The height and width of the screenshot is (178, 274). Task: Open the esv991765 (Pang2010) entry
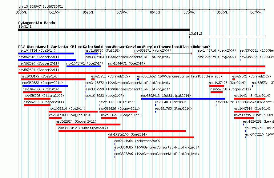173,109
